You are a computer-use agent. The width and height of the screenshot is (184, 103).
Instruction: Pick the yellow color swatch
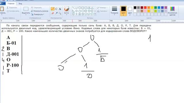pyautogui.click(x=152, y=8)
